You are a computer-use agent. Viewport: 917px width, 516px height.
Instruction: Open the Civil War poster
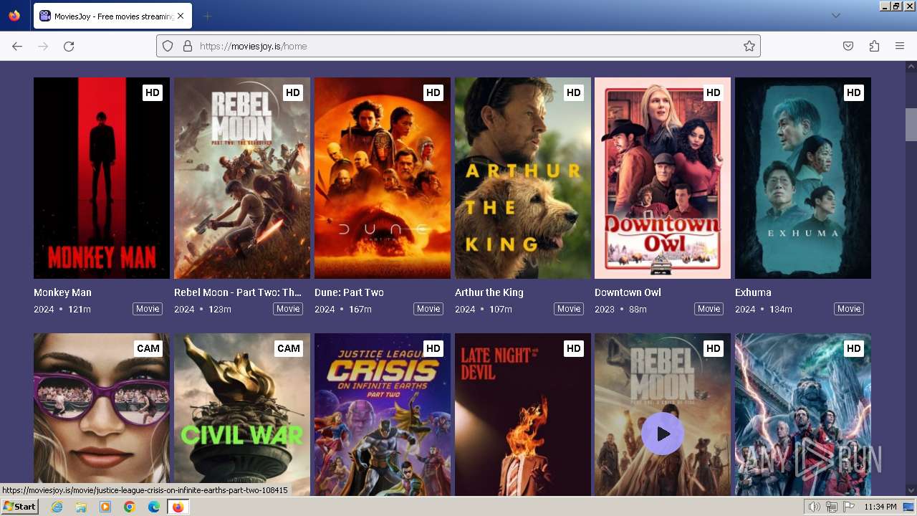pyautogui.click(x=242, y=414)
